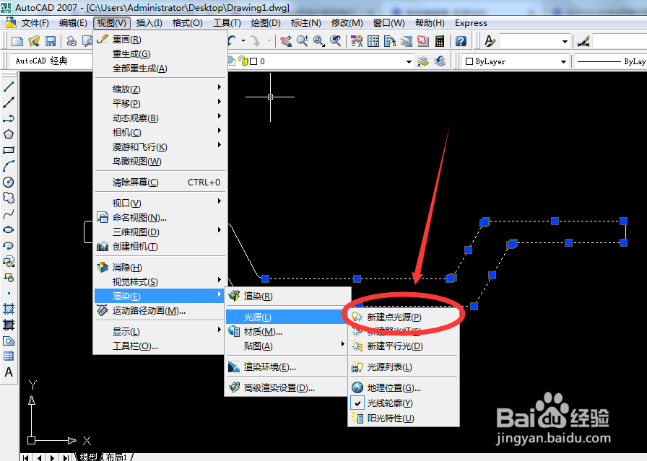This screenshot has width=647, height=461.
Task: Open the 格式(O) menu
Action: pyautogui.click(x=187, y=23)
